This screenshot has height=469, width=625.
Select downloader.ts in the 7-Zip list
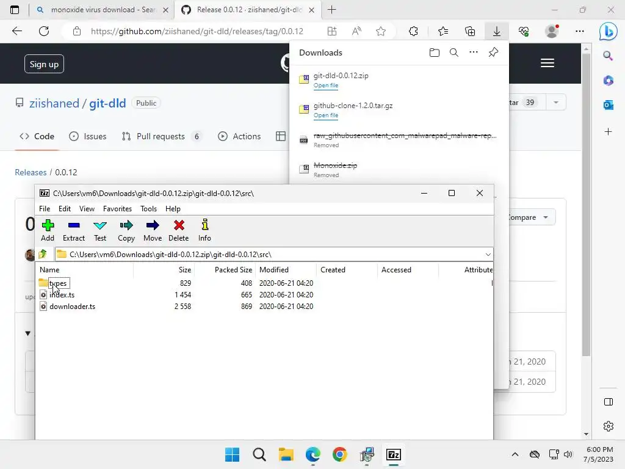(x=72, y=307)
